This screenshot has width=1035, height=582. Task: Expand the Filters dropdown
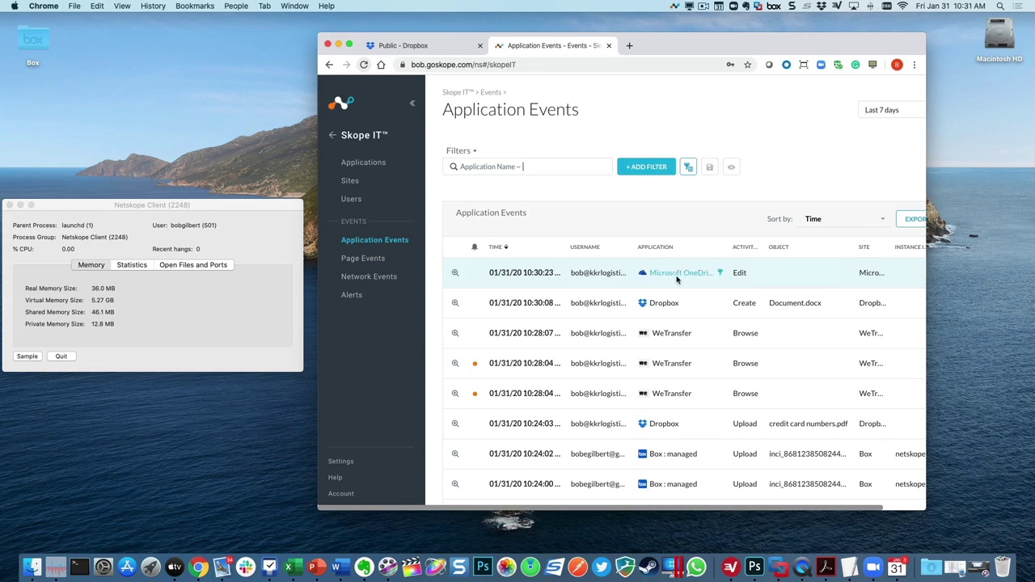pos(461,150)
